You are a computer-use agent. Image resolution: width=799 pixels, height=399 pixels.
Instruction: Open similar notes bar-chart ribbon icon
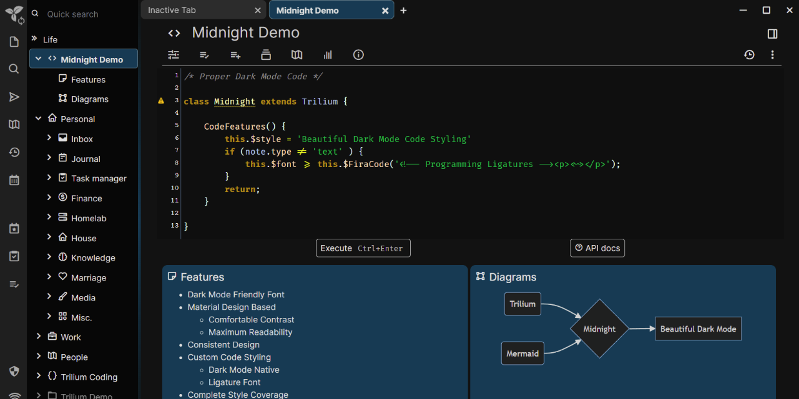(328, 55)
